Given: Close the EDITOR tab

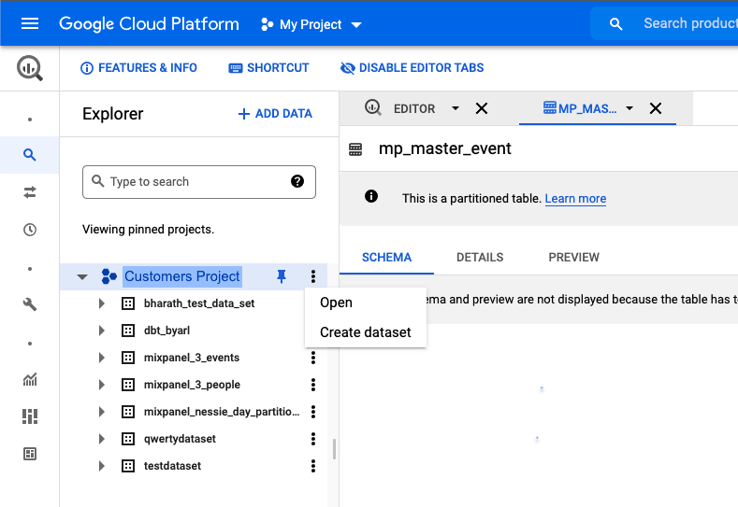Looking at the screenshot, I should click(482, 108).
